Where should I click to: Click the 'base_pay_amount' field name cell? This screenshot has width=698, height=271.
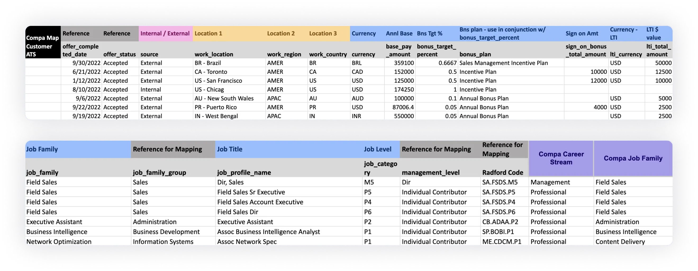click(x=399, y=50)
